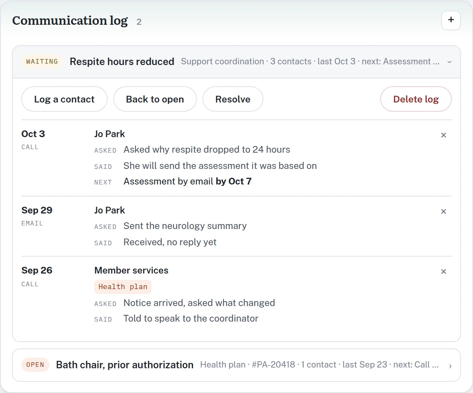Select 'Notice arrived, asked what changed' text
The height and width of the screenshot is (393, 473).
coord(199,303)
